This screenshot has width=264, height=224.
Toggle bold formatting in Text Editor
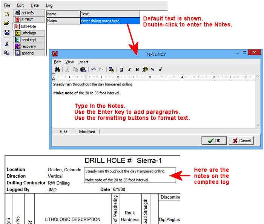pos(137,70)
